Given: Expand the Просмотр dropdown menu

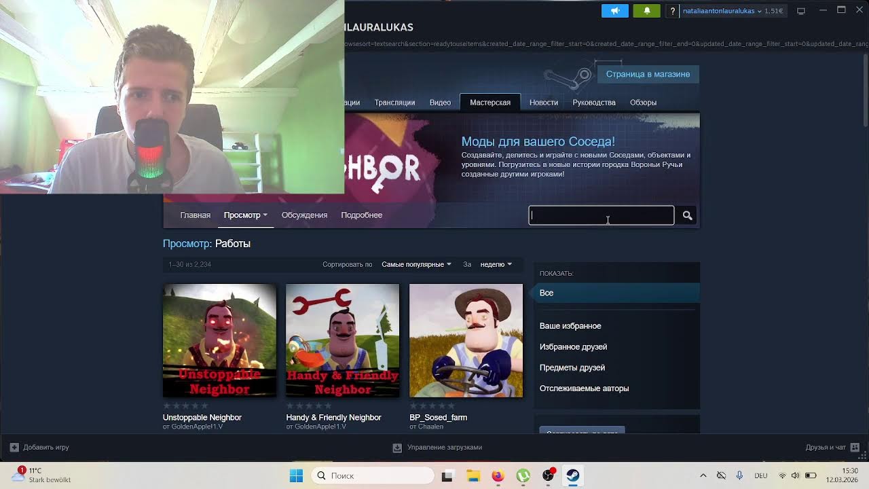Looking at the screenshot, I should tap(246, 215).
